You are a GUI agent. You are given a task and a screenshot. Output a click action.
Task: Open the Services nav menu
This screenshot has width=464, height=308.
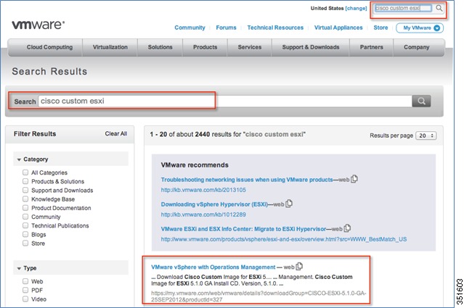(x=250, y=47)
